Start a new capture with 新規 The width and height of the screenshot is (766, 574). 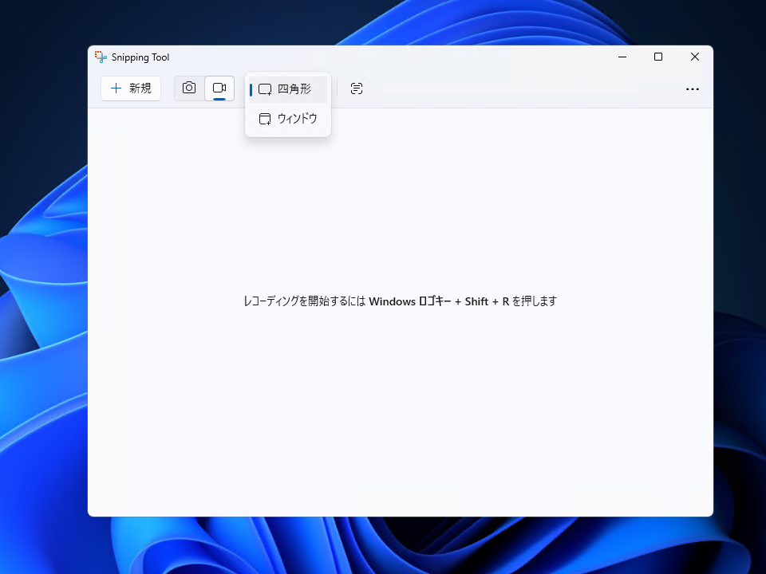pyautogui.click(x=130, y=88)
